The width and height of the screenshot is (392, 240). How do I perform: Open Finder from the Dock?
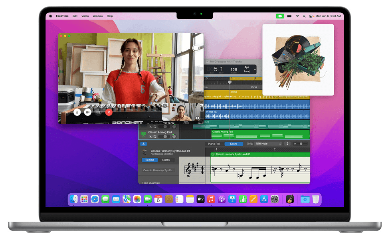(x=74, y=199)
